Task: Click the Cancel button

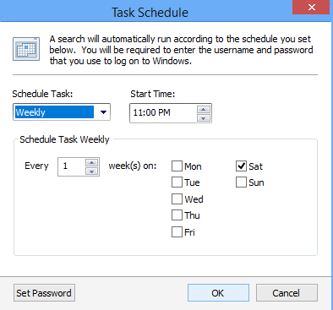Action: (287, 293)
